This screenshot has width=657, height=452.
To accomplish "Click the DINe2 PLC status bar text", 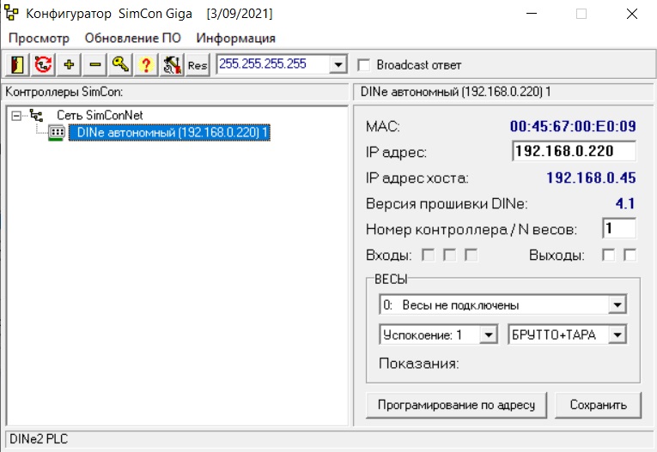I will [x=39, y=439].
